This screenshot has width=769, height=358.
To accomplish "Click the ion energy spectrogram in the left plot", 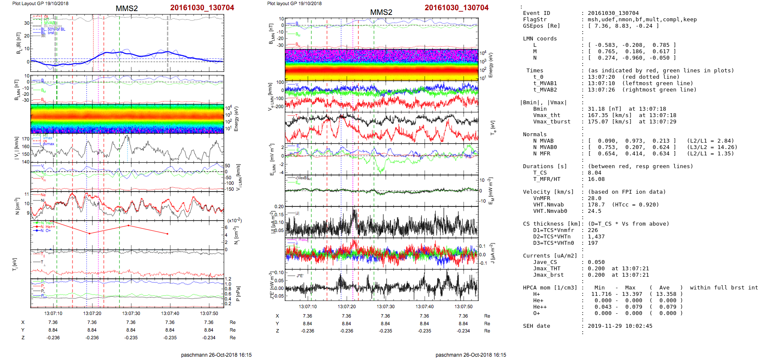I will 127,118.
